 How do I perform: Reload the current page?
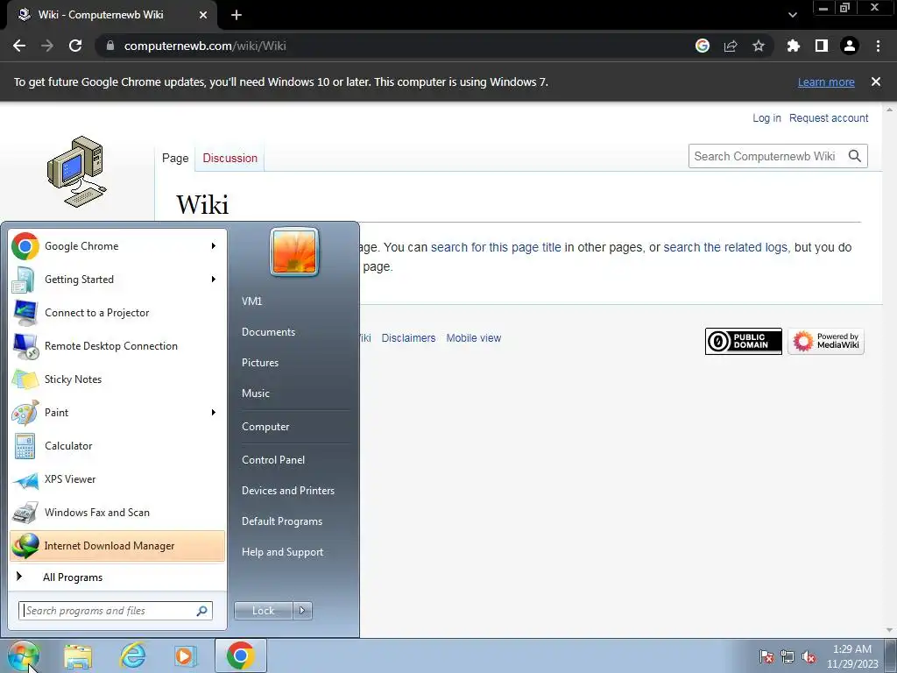click(x=75, y=46)
